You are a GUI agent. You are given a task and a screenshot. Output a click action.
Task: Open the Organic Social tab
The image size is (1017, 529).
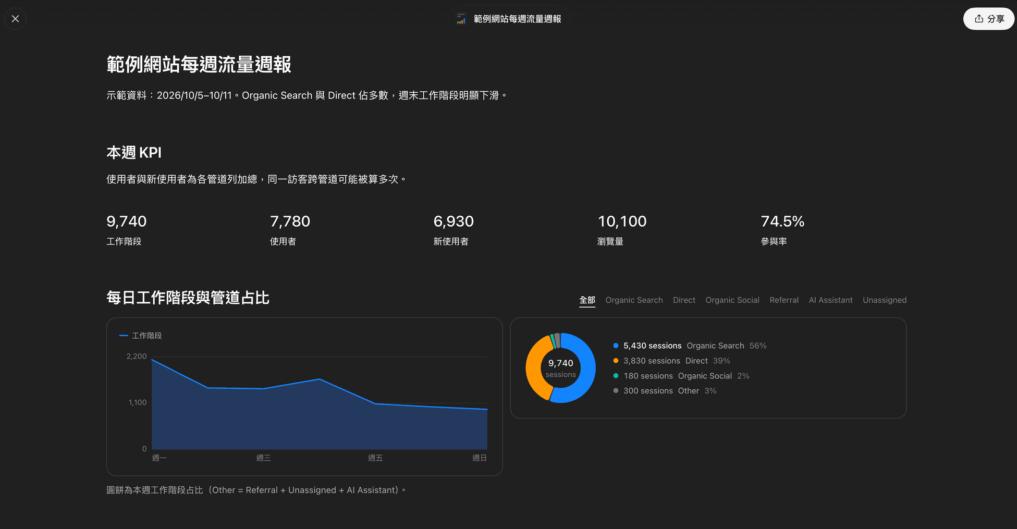point(732,300)
